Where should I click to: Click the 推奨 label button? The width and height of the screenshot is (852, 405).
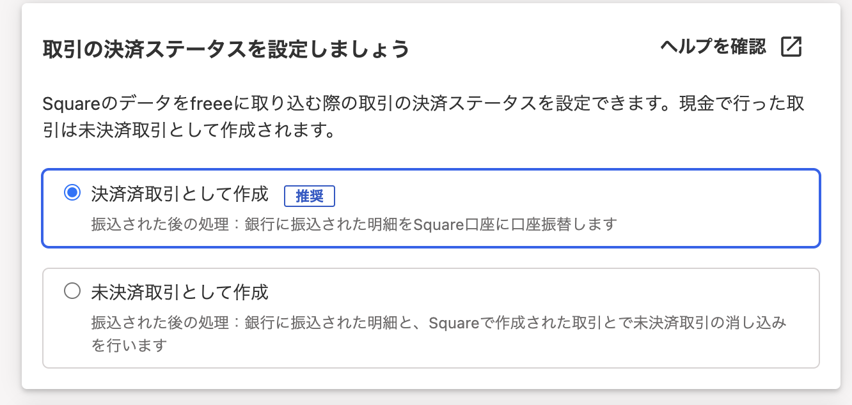coord(310,196)
